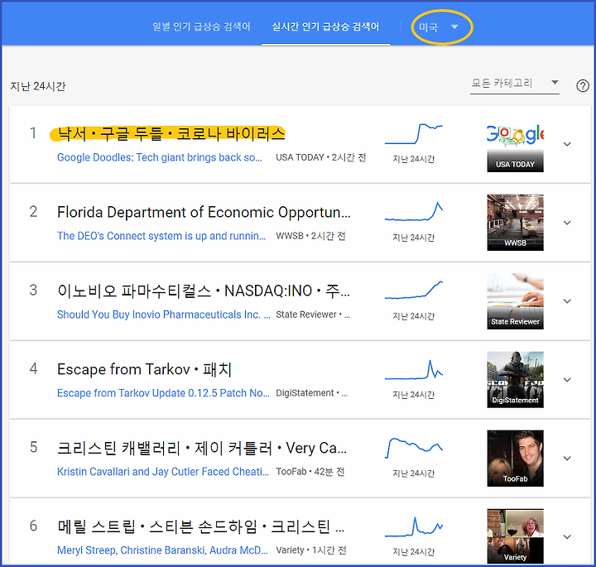Viewport: 596px width, 567px height.
Task: Click the 이노비오 파마수티컬스 • NASDAQ:INO title
Action: pos(204,291)
